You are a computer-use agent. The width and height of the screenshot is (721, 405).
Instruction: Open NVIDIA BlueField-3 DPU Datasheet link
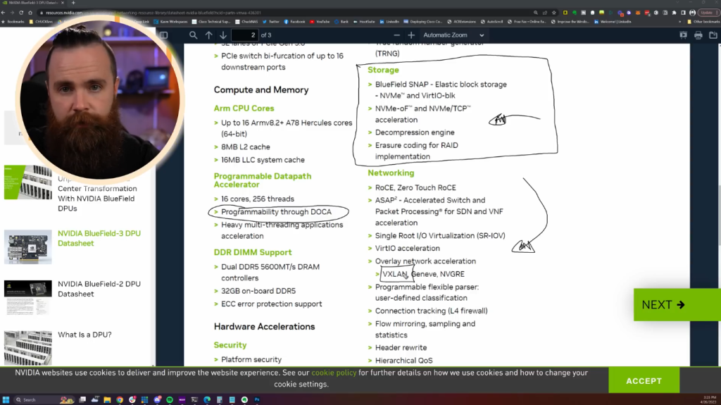[99, 238]
